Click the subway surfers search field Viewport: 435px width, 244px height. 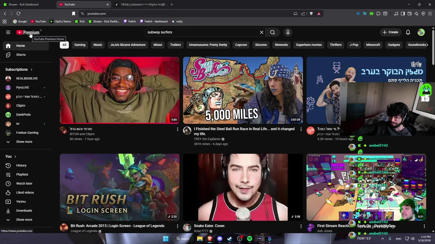[202, 32]
